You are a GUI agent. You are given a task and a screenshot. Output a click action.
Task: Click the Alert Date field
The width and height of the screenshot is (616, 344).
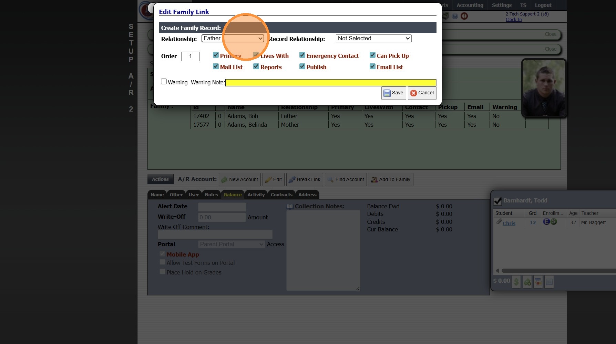tap(222, 207)
